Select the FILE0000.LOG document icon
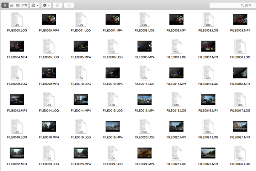 tap(17, 20)
